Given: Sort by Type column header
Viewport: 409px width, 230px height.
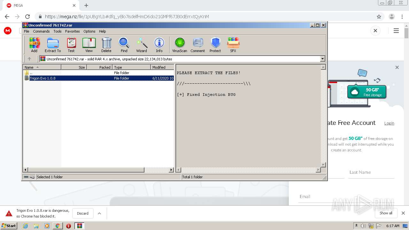Looking at the screenshot, I should pyautogui.click(x=131, y=67).
